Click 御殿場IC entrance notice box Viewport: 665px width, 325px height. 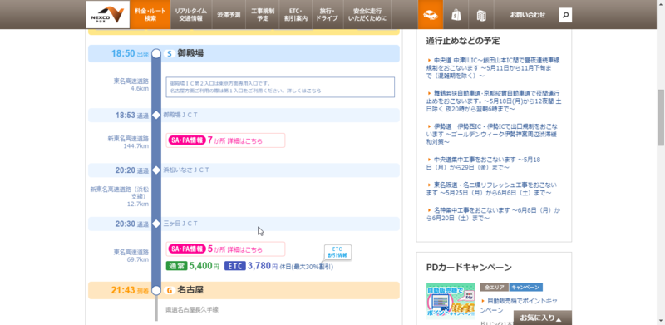point(280,87)
